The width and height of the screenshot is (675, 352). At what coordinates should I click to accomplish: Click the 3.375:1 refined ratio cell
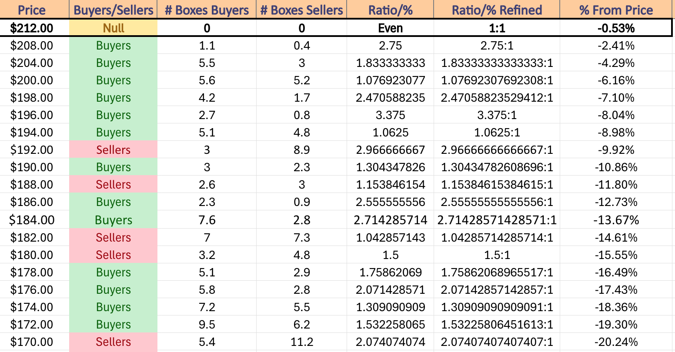pyautogui.click(x=497, y=115)
